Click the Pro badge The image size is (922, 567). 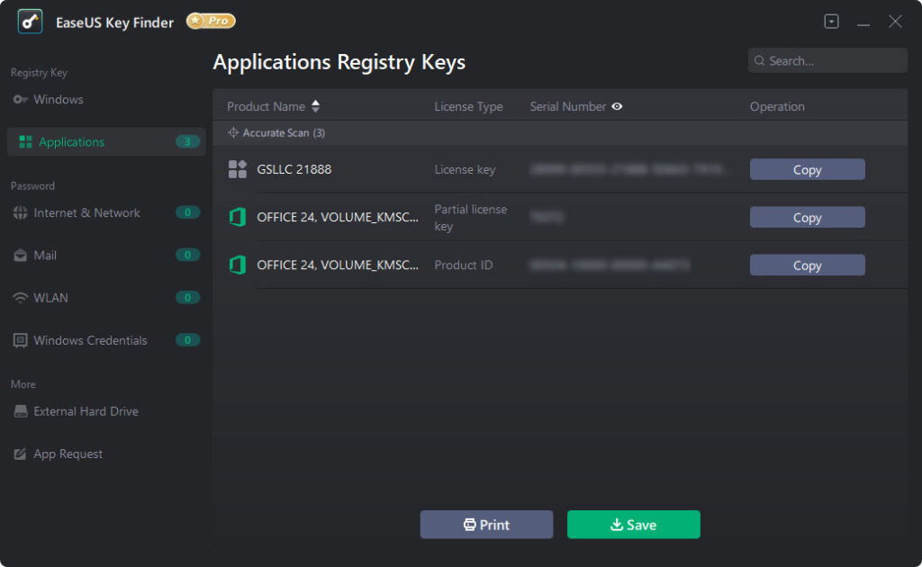(x=211, y=22)
